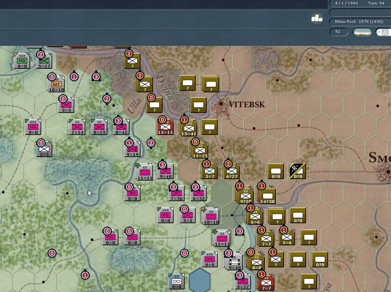Click the Smolensk city icon

(x=387, y=172)
